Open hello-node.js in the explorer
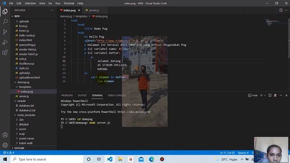This screenshot has width=290, height=163. [x=27, y=35]
